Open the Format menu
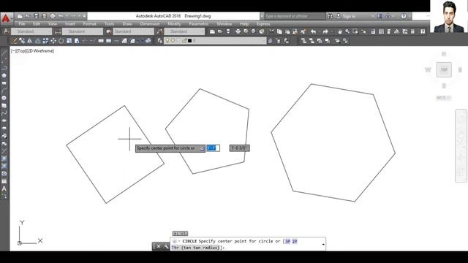468x263 pixels. click(89, 24)
